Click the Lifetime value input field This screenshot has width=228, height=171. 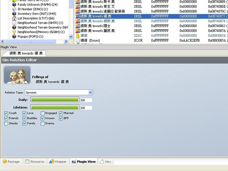tap(86, 108)
